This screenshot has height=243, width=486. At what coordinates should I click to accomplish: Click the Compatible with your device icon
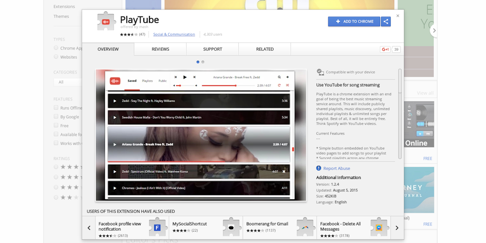(x=320, y=72)
